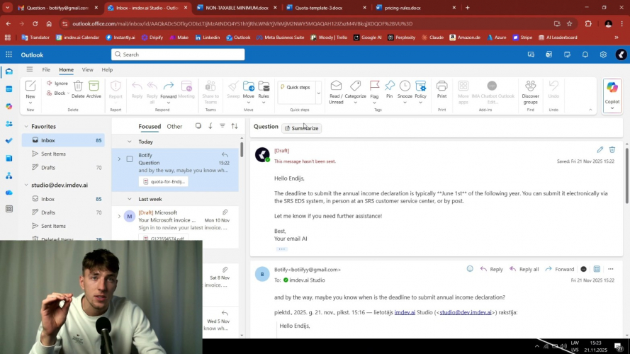Open the New mail dropdown arrow
Viewport: 630px width, 354px height.
[30, 103]
